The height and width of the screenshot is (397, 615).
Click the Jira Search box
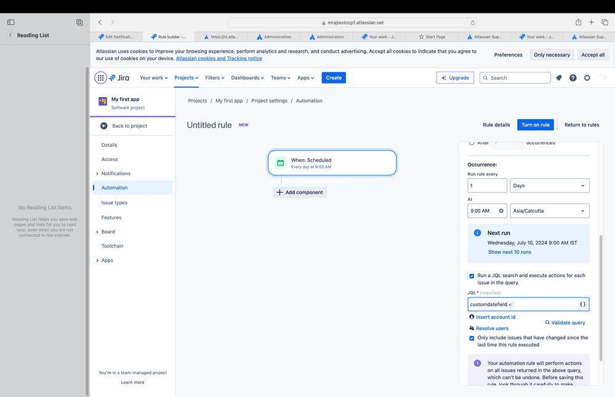[x=515, y=78]
